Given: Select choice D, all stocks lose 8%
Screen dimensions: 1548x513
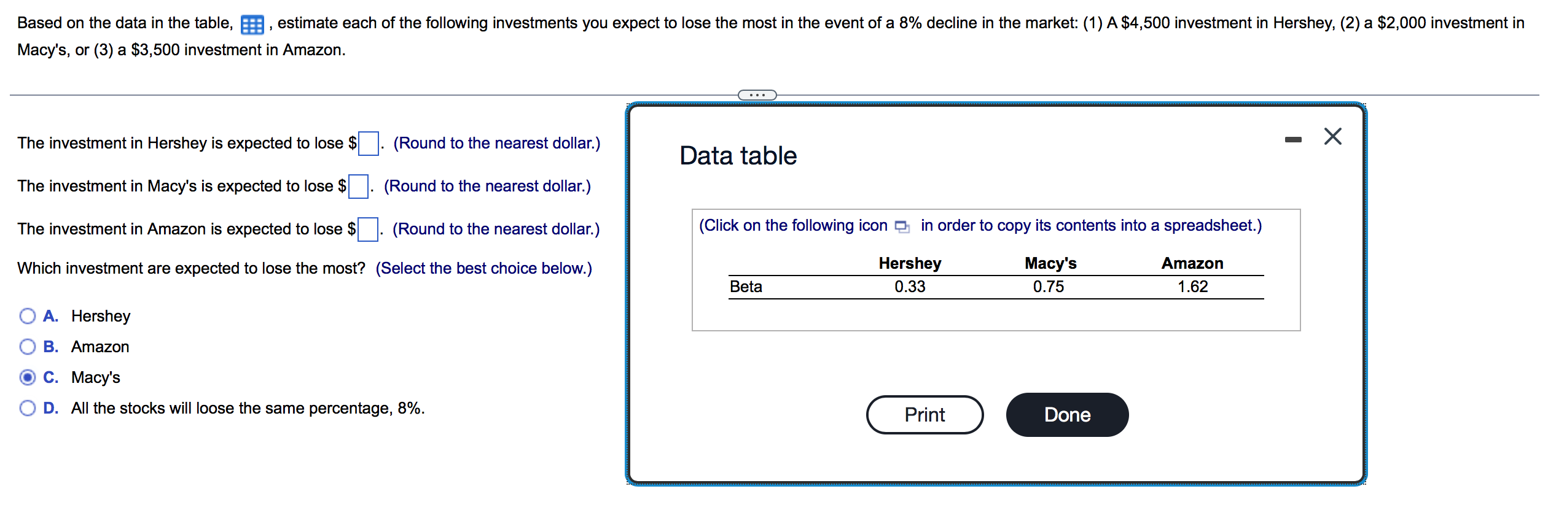Looking at the screenshot, I should pos(26,407).
